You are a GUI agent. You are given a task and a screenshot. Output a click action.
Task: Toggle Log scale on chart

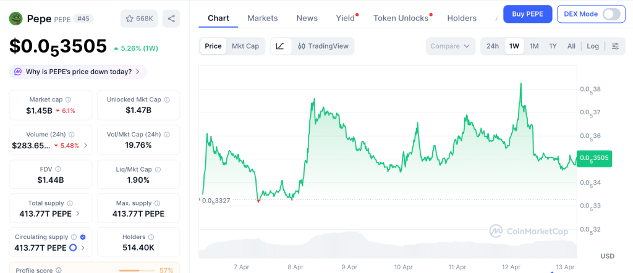(x=593, y=46)
